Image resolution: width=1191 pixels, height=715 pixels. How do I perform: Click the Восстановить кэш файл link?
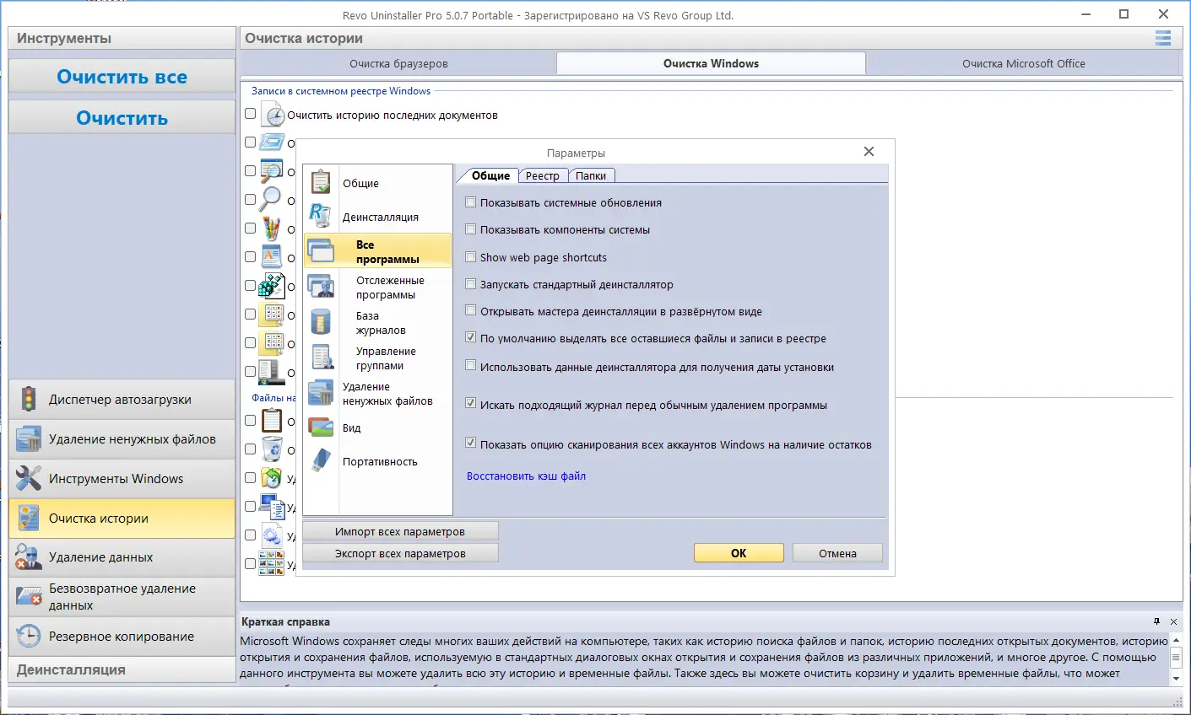coord(527,476)
